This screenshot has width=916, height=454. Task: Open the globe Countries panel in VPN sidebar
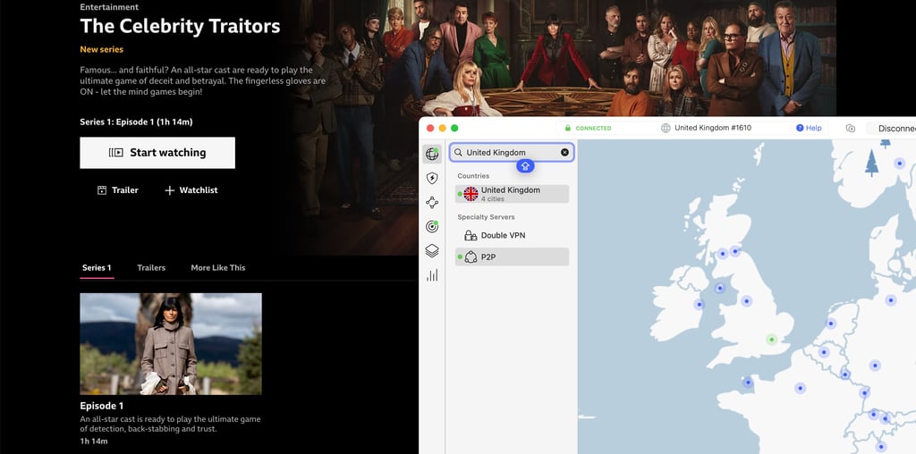[432, 154]
